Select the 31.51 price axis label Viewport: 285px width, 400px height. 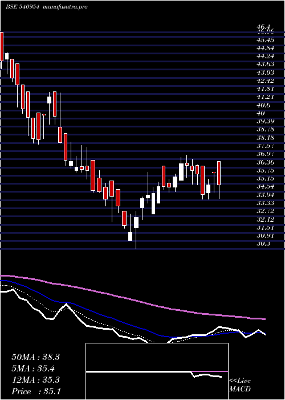point(266,227)
